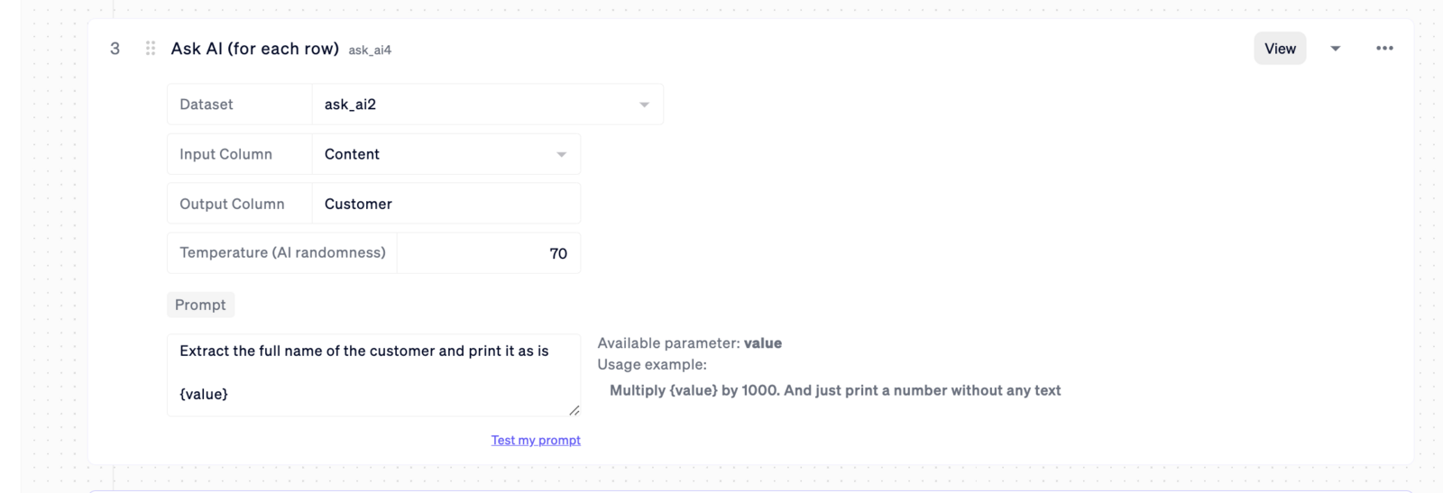Click the Input Column field label
The height and width of the screenshot is (493, 1443).
tap(225, 154)
